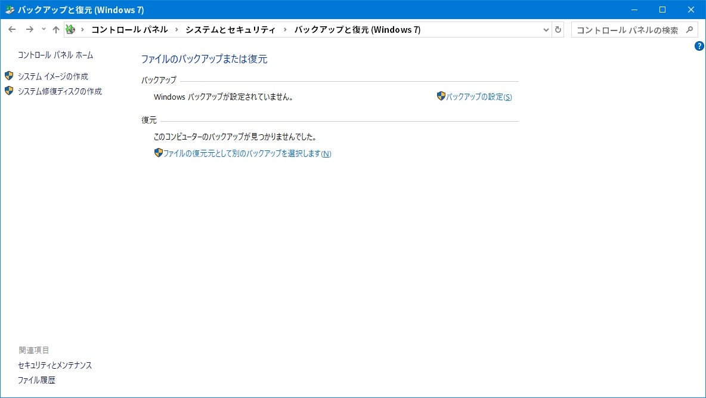Click the Back navigation arrow
Image resolution: width=706 pixels, height=398 pixels.
(x=12, y=30)
